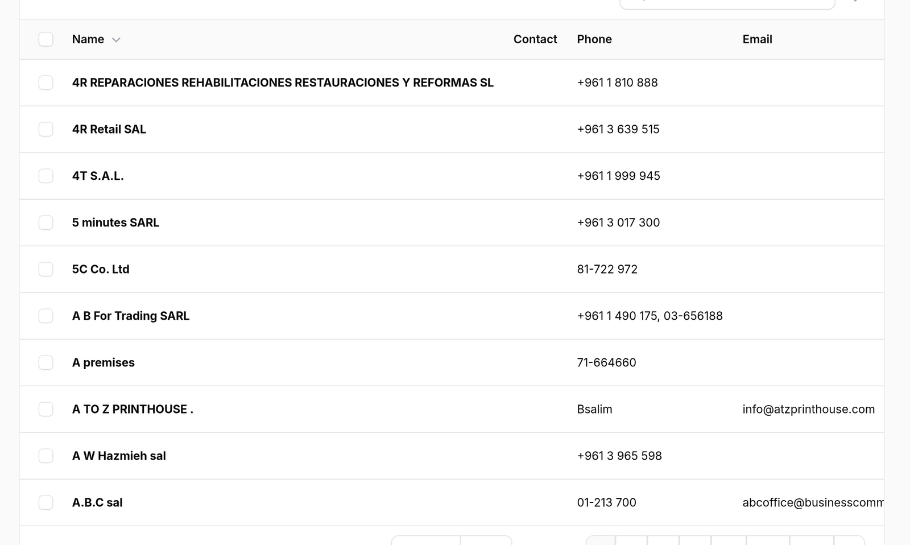This screenshot has width=910, height=545.
Task: Click the Contact column header
Action: point(535,39)
